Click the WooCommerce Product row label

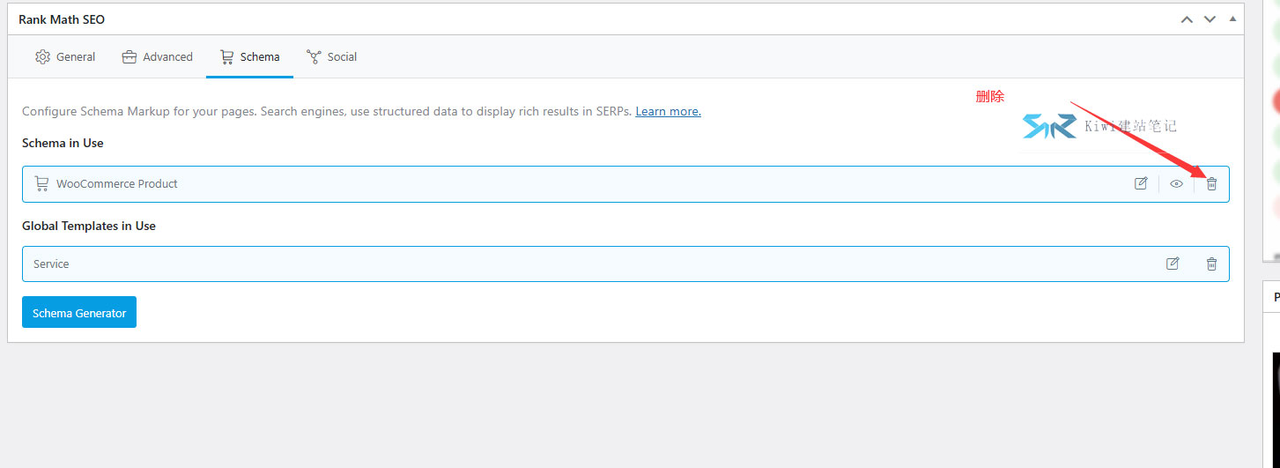(x=117, y=183)
